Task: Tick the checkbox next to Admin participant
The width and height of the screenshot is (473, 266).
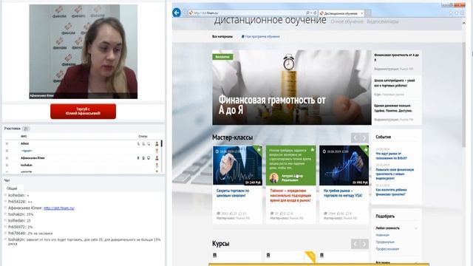Action: coord(7,144)
